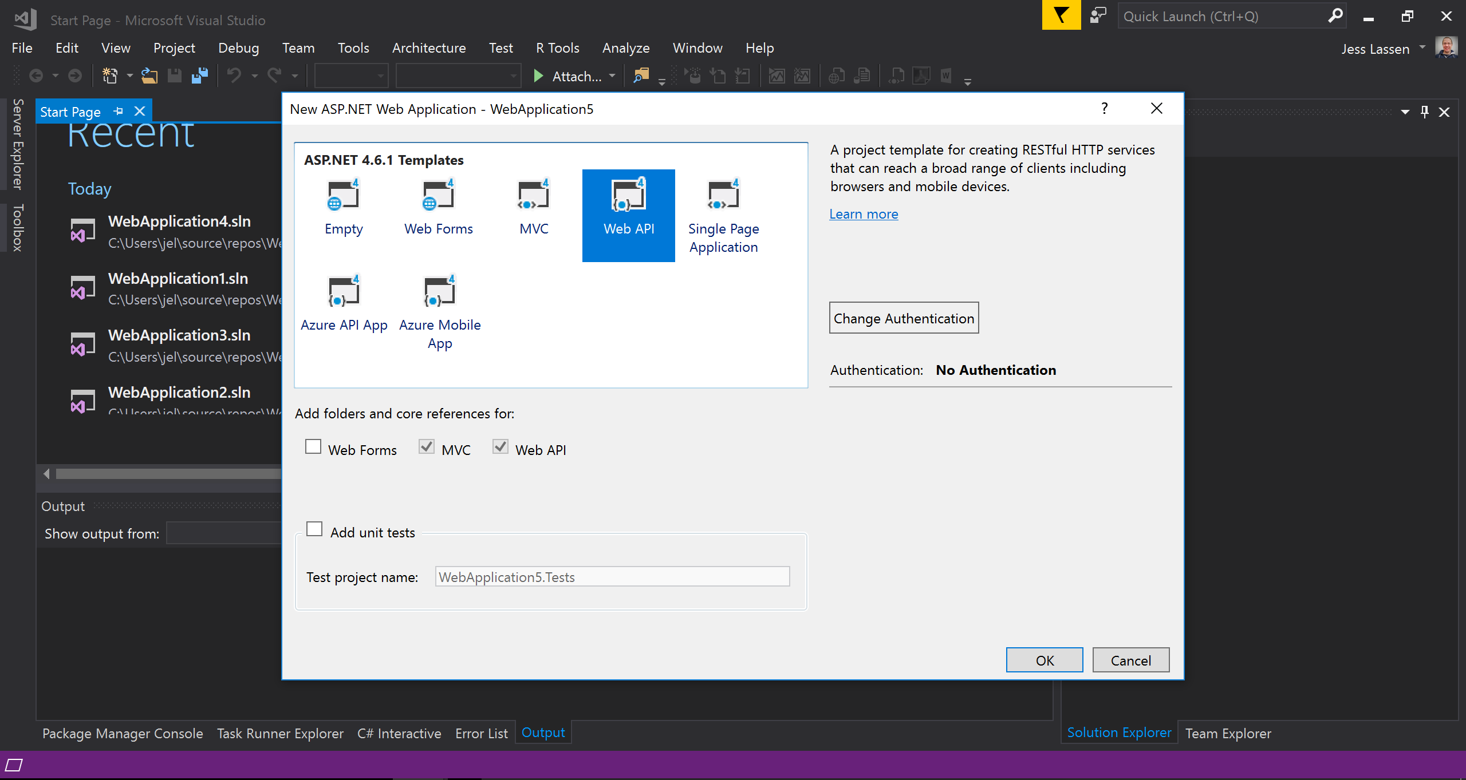Choose the MVC template icon

[x=534, y=195]
